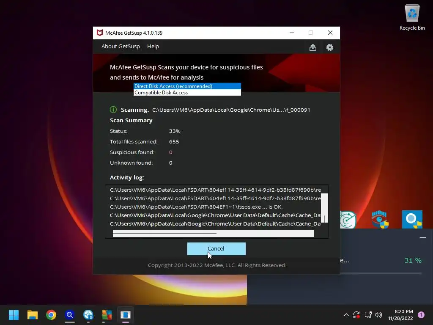Open the Help menu
This screenshot has height=325, width=433.
(153, 47)
